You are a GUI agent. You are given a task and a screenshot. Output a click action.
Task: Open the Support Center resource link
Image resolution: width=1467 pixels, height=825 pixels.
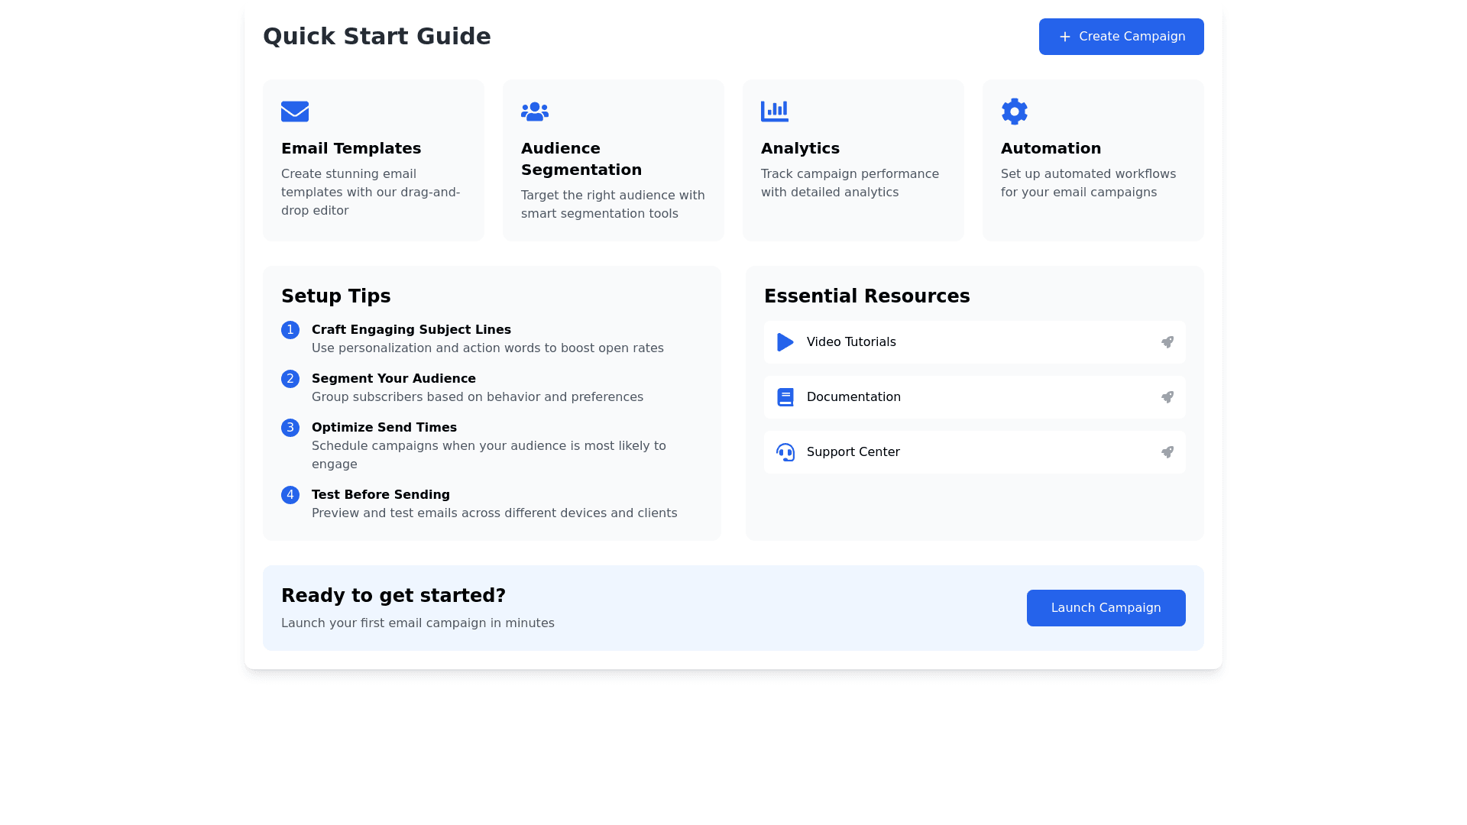[853, 452]
